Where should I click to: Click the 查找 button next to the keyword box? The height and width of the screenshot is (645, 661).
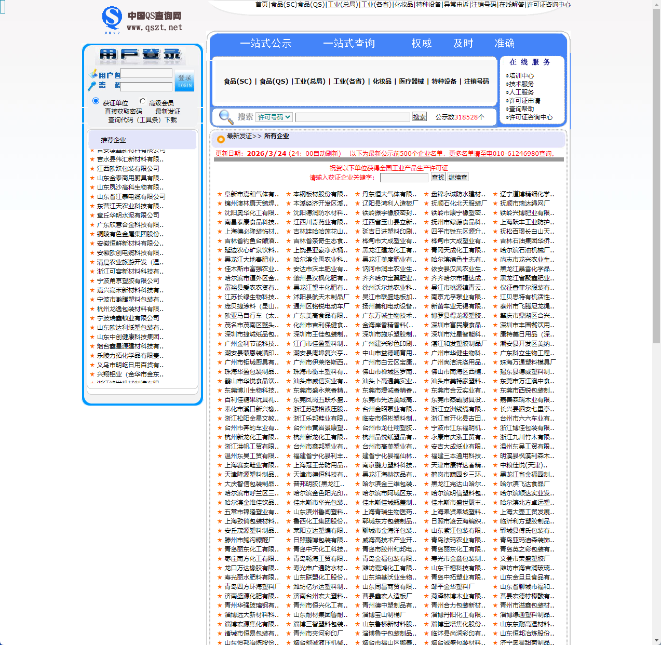click(437, 177)
